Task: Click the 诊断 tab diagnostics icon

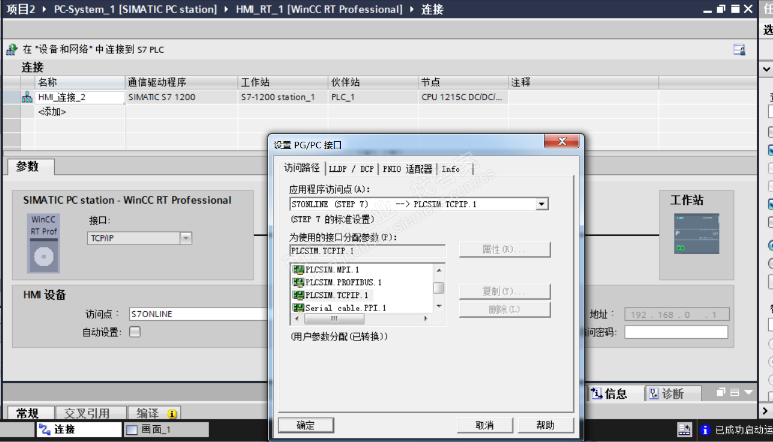Action: pyautogui.click(x=654, y=393)
